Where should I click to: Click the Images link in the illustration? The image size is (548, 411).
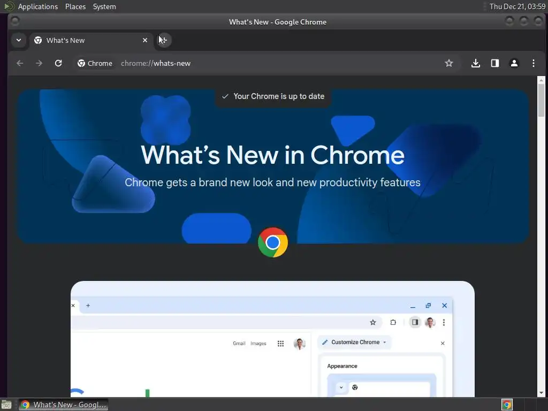(x=258, y=344)
